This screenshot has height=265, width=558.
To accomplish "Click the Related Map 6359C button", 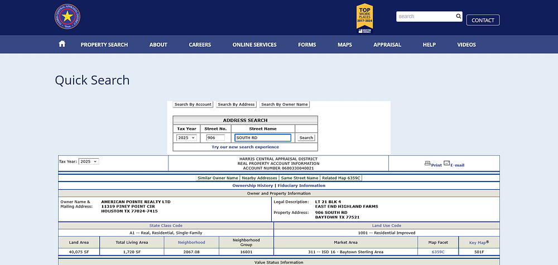I will pyautogui.click(x=341, y=178).
